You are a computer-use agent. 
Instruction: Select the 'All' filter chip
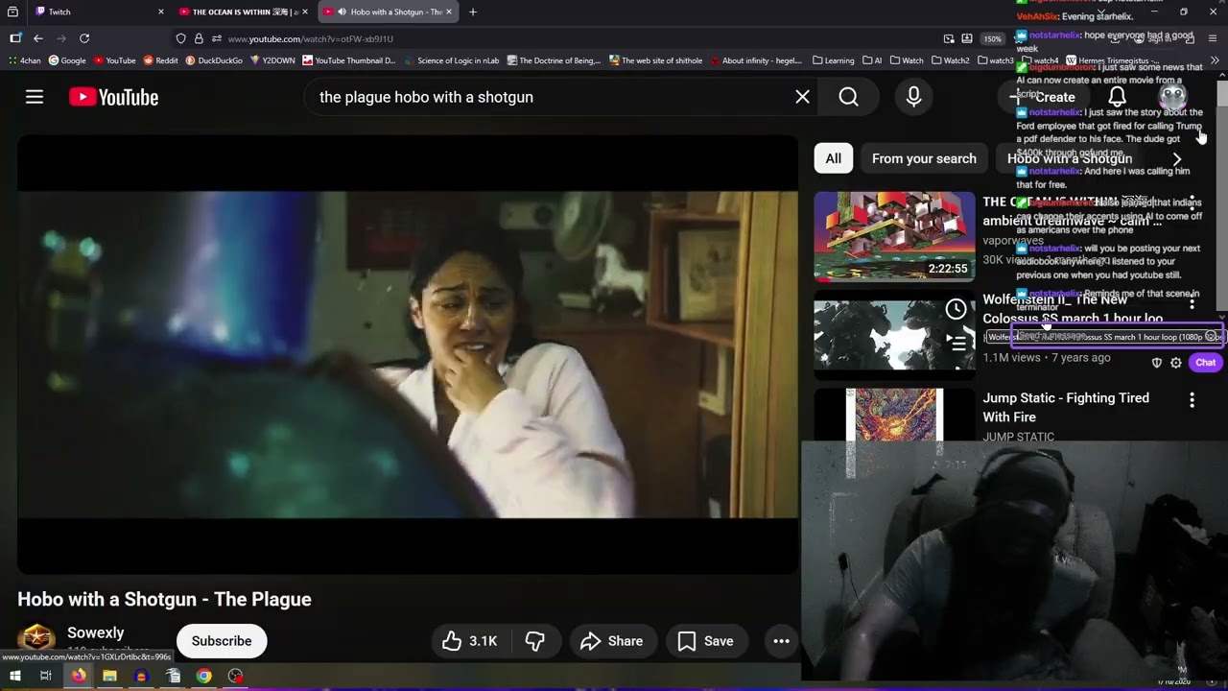pyautogui.click(x=834, y=158)
